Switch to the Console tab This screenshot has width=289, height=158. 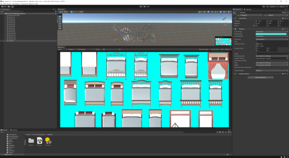pos(14,130)
